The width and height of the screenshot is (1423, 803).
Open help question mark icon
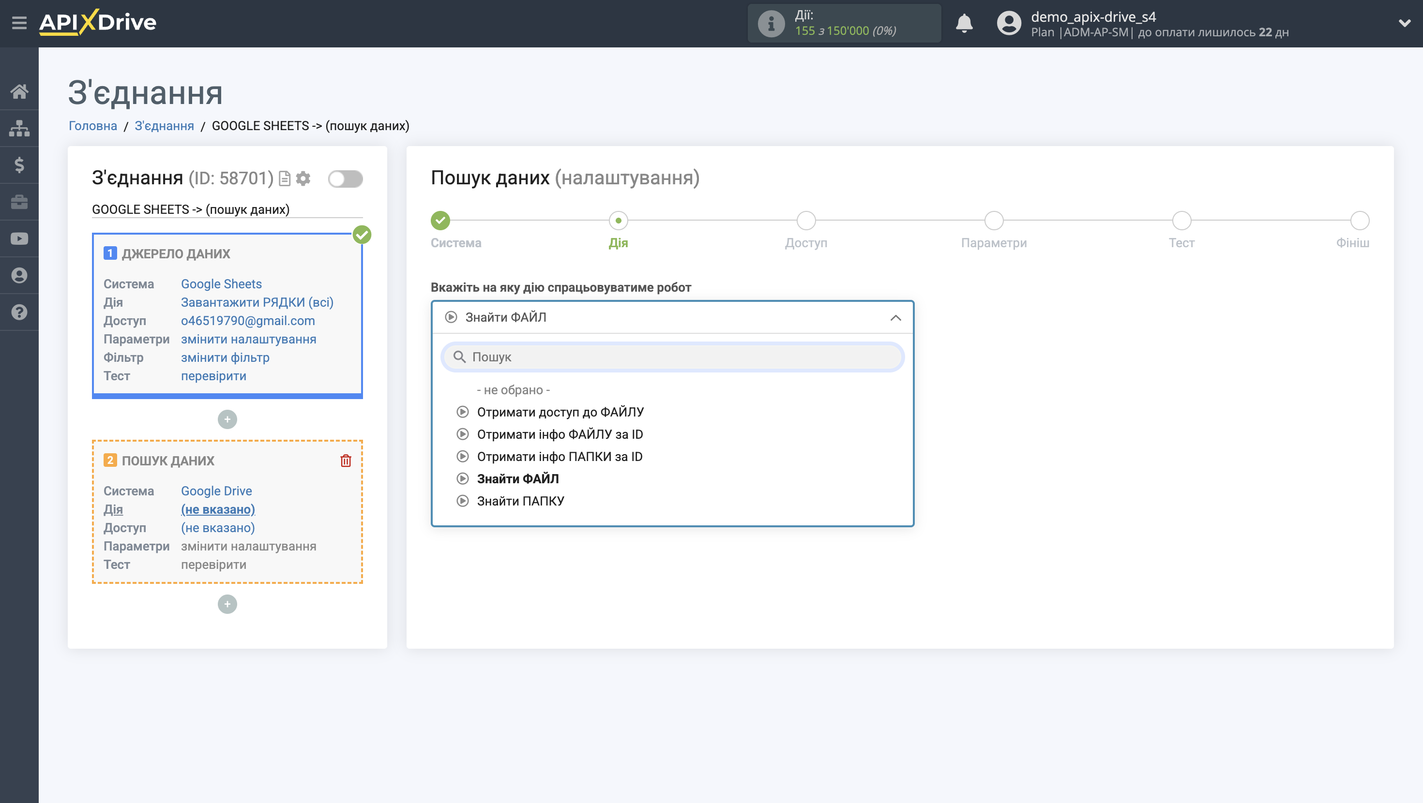pos(19,312)
